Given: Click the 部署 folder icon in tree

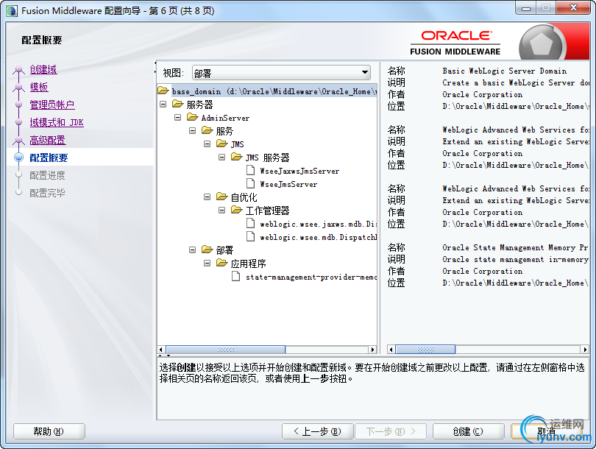Looking at the screenshot, I should pos(207,250).
